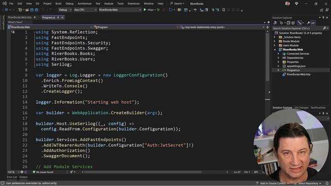The height and width of the screenshot is (186, 331).
Task: Switch to the RiverBooks.Web.http tab
Action: pos(20,18)
